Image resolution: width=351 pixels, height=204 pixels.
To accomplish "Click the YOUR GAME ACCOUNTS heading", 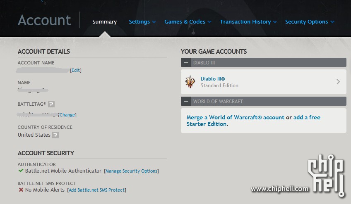I will point(214,52).
